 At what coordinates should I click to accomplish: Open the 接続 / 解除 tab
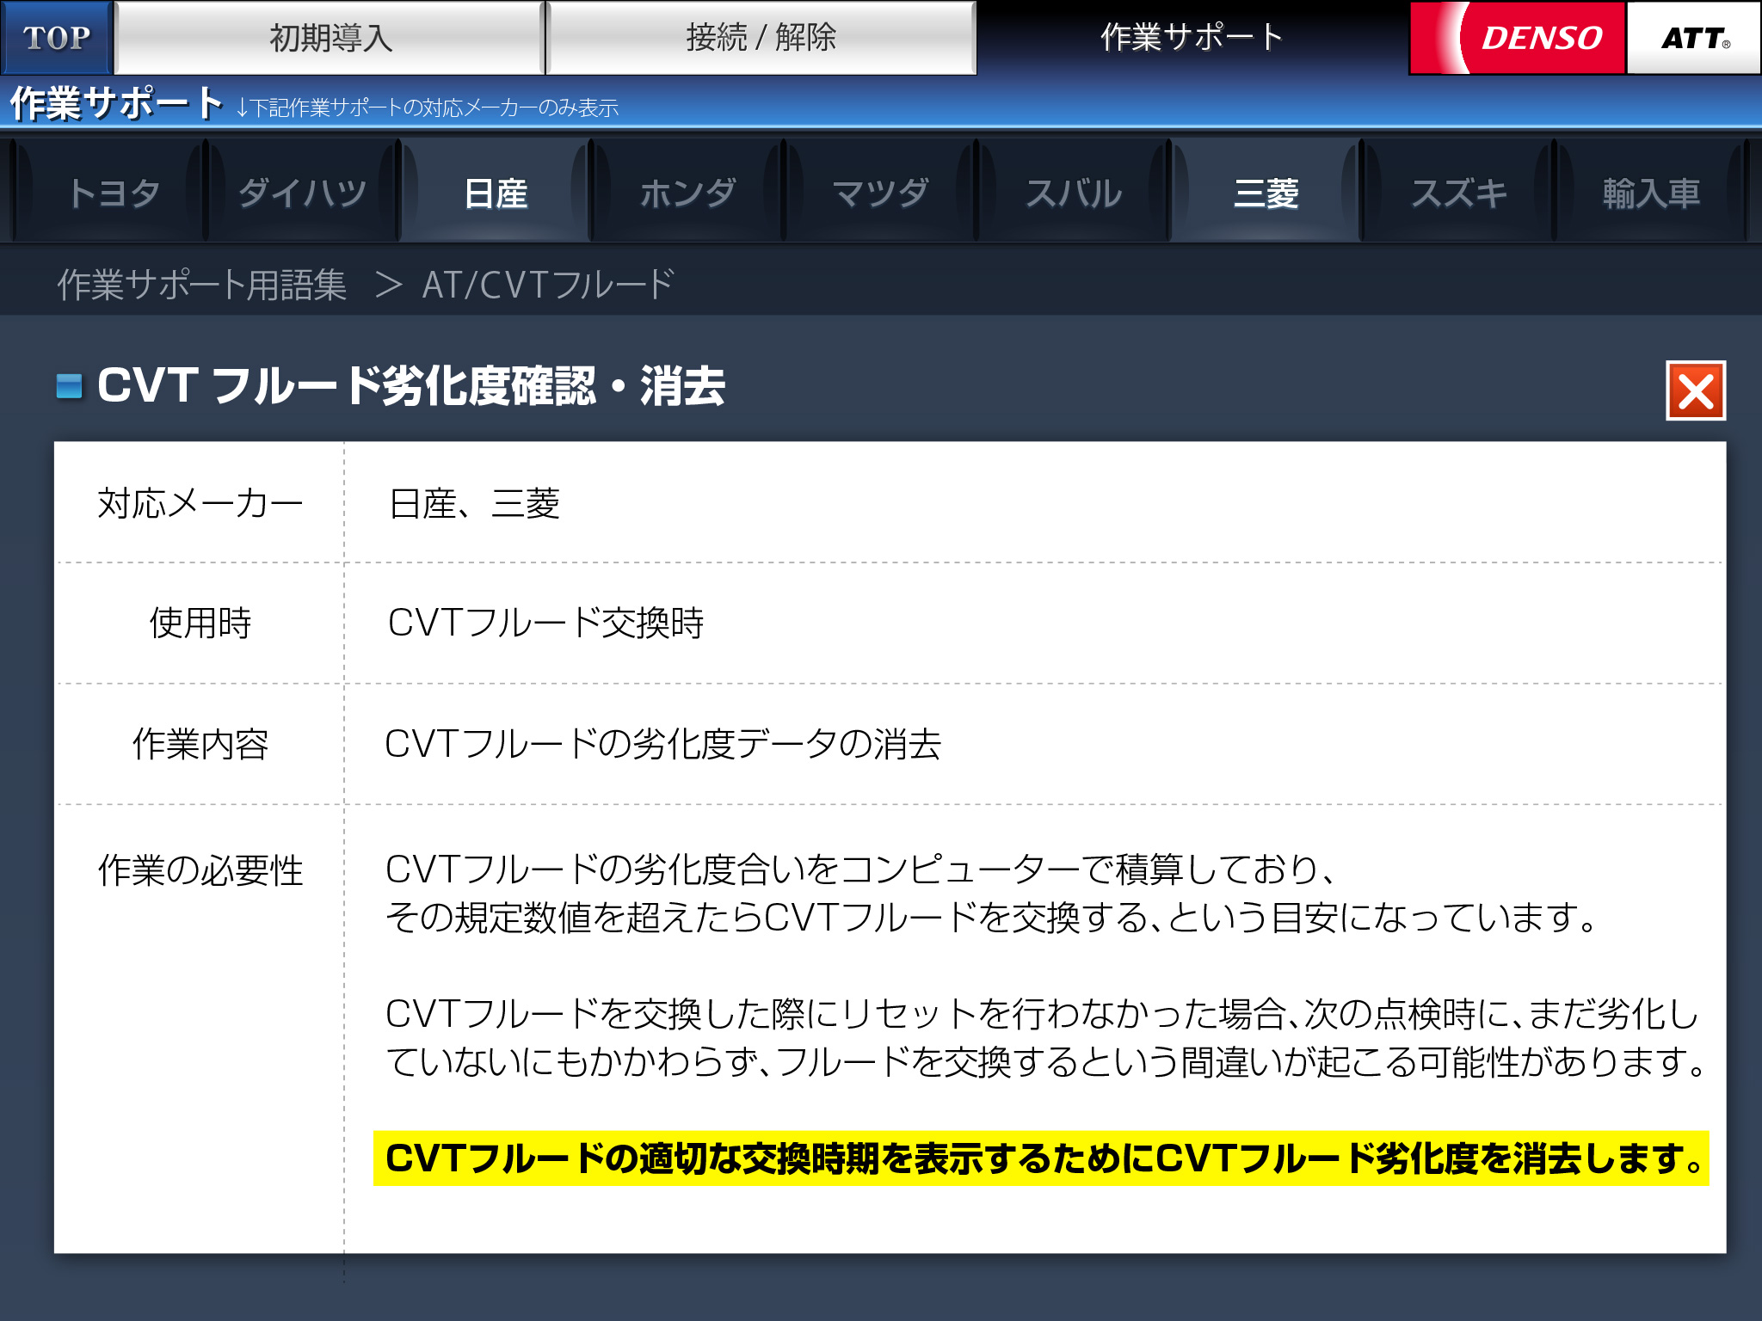coord(761,38)
